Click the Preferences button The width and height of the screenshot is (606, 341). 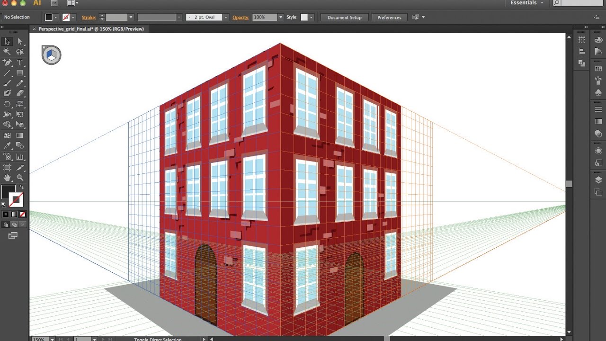point(389,18)
